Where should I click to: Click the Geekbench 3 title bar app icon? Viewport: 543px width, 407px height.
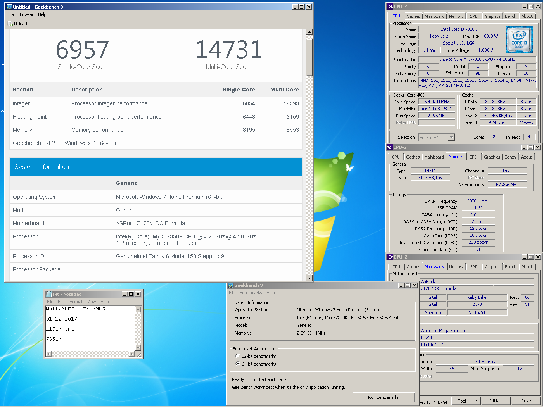point(9,7)
